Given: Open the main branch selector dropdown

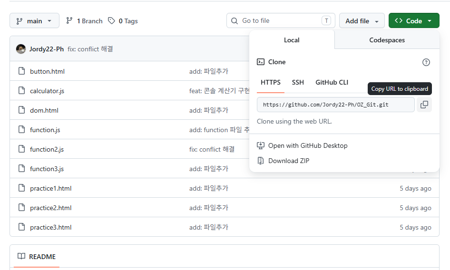Looking at the screenshot, I should point(34,20).
